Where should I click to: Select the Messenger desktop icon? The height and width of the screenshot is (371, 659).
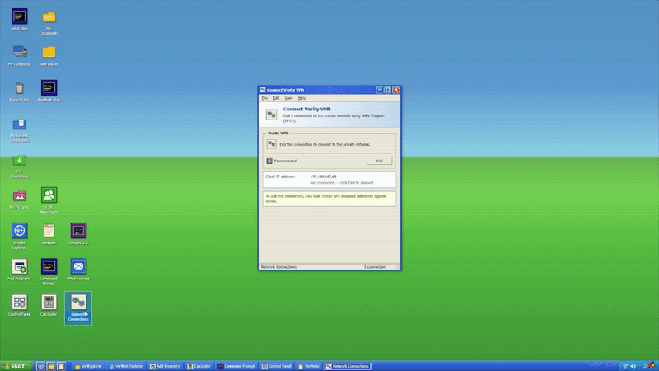(x=49, y=200)
